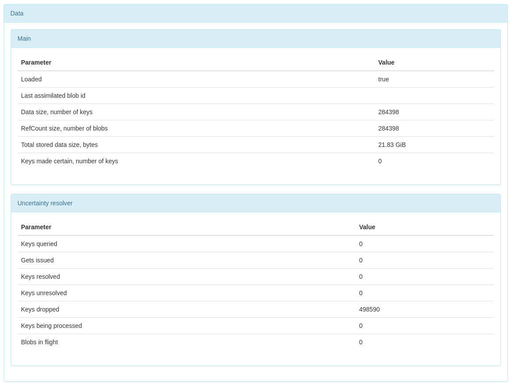Click the 'Gets issued' row label

[37, 260]
